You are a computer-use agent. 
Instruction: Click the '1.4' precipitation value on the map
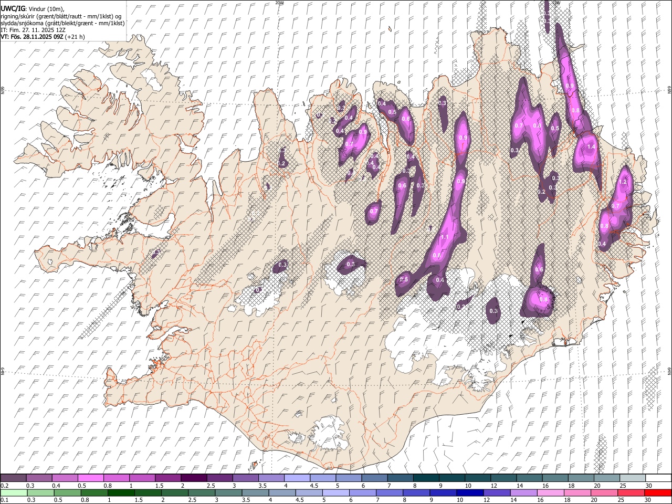coord(591,147)
